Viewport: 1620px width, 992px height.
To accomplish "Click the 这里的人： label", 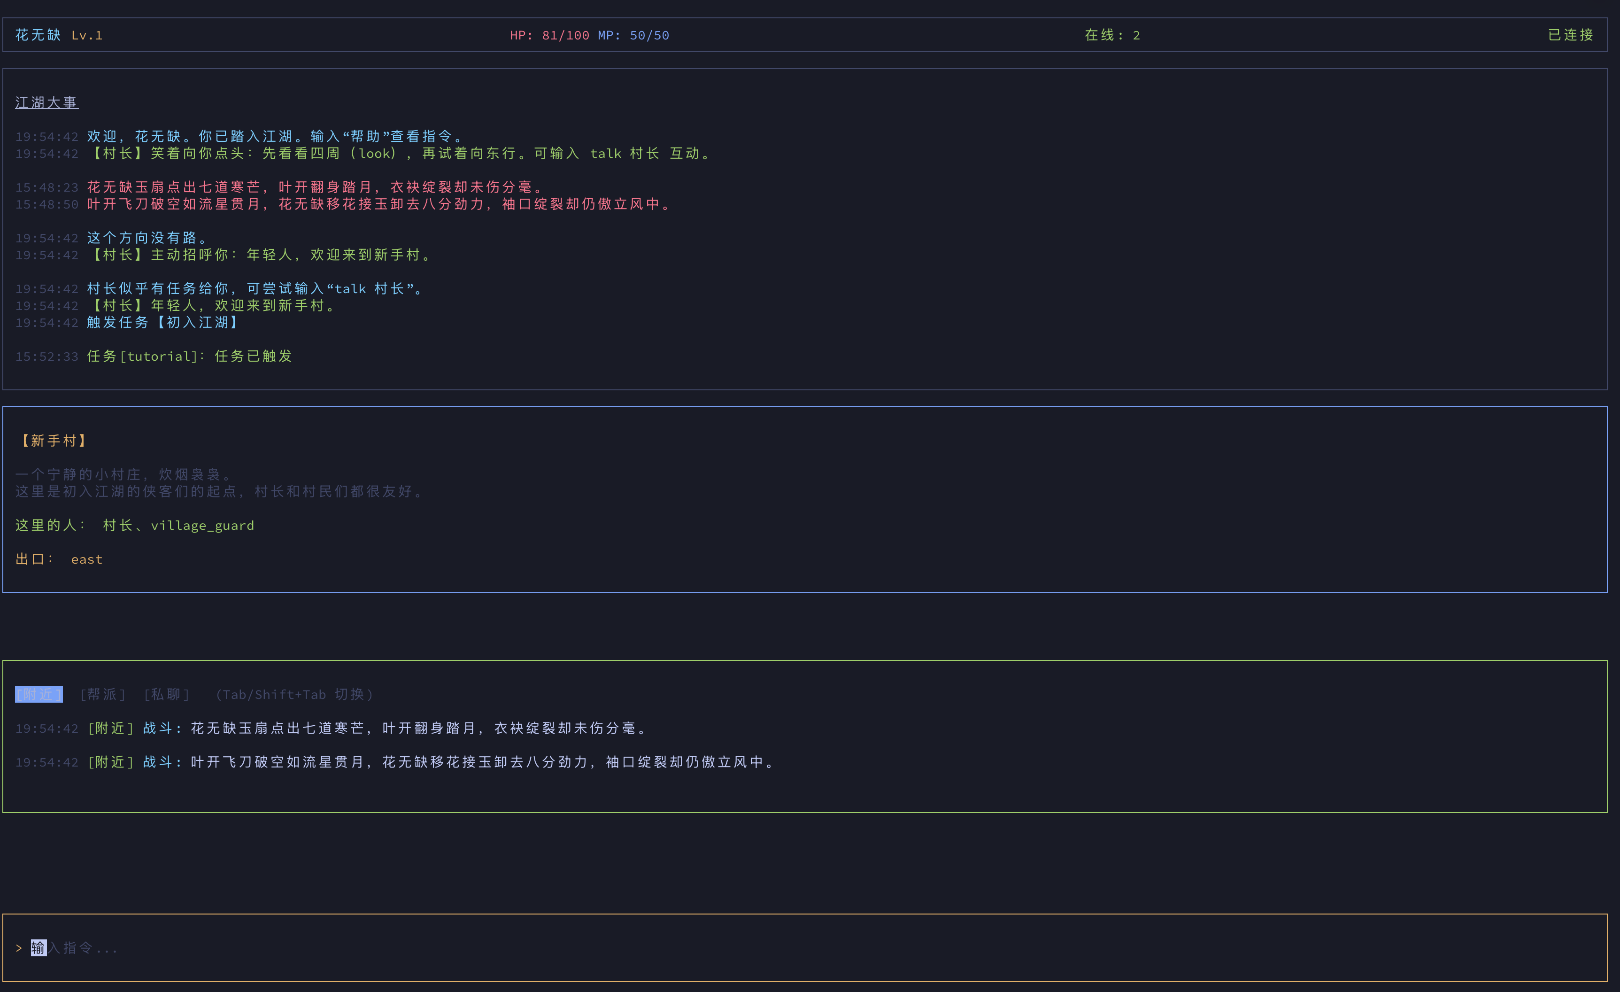I will pos(51,525).
